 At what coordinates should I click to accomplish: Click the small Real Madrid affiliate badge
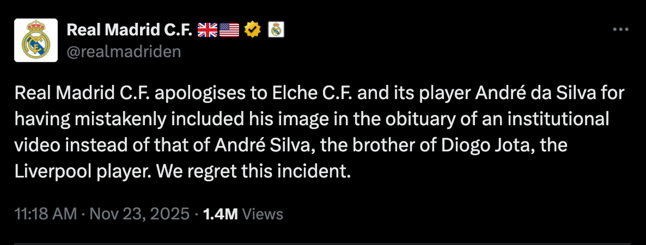click(x=276, y=30)
